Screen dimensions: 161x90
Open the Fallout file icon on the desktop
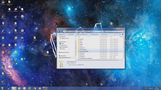click(x=111, y=25)
